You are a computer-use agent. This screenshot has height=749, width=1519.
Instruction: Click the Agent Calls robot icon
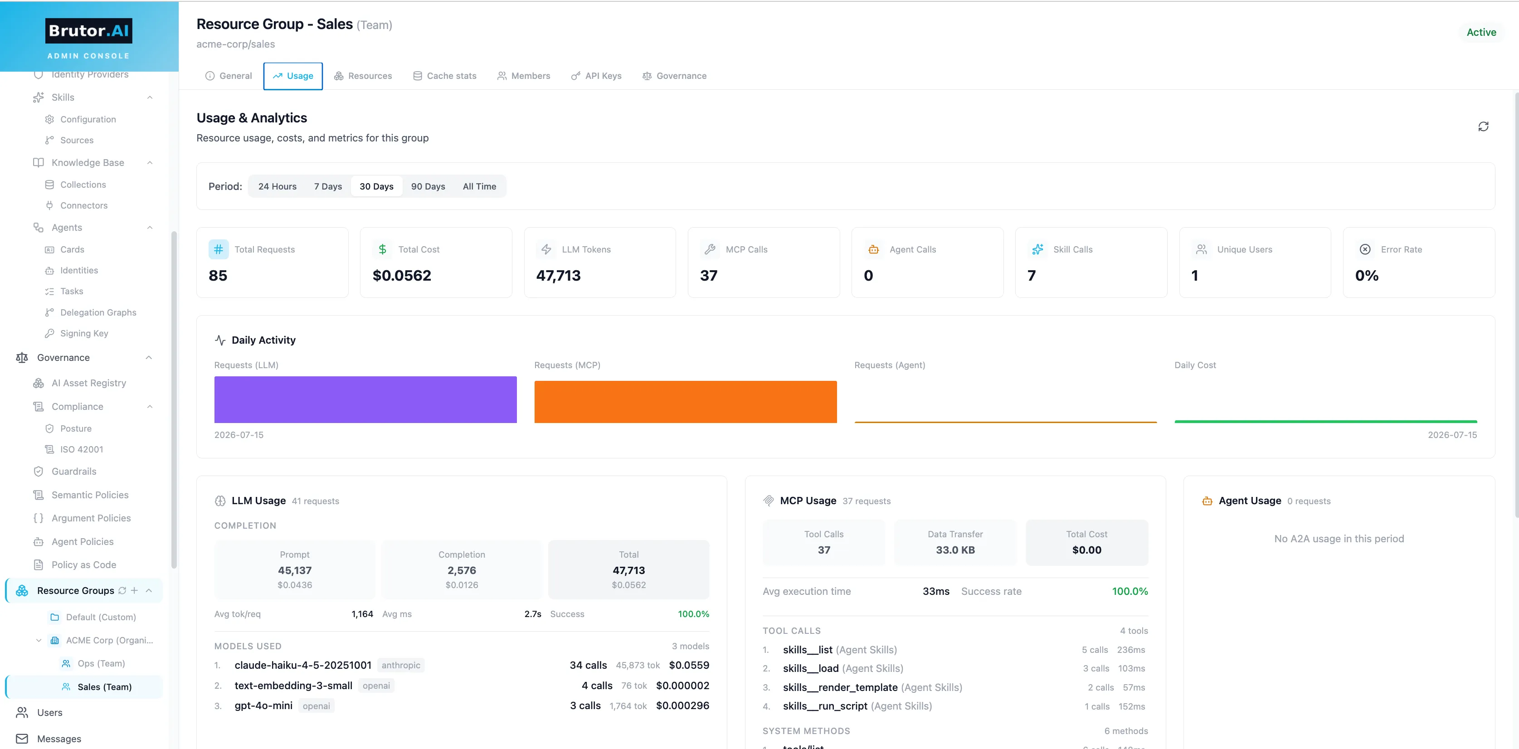(x=873, y=249)
